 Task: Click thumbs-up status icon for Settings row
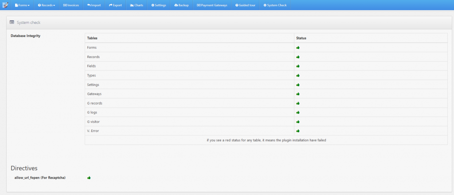point(298,85)
